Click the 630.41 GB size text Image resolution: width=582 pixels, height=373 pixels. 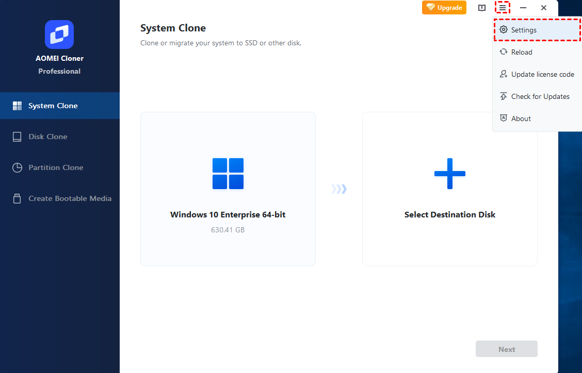coord(228,230)
